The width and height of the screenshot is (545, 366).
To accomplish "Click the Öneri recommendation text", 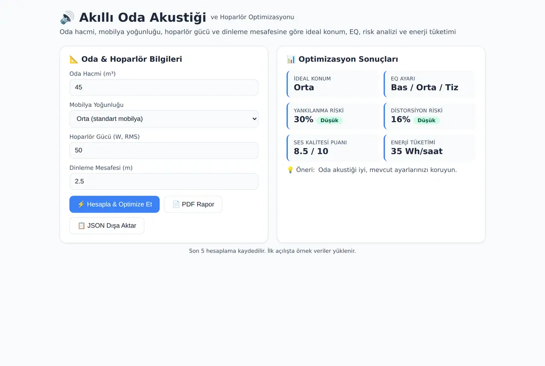I will [387, 170].
